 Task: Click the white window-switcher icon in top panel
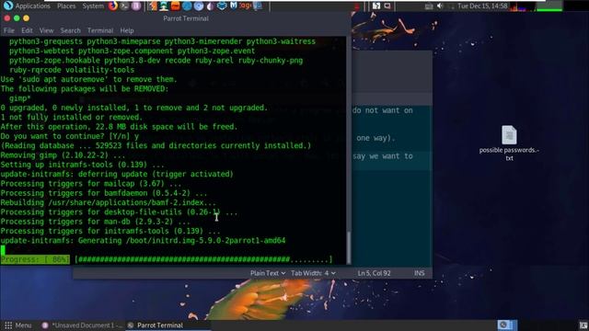point(376,6)
